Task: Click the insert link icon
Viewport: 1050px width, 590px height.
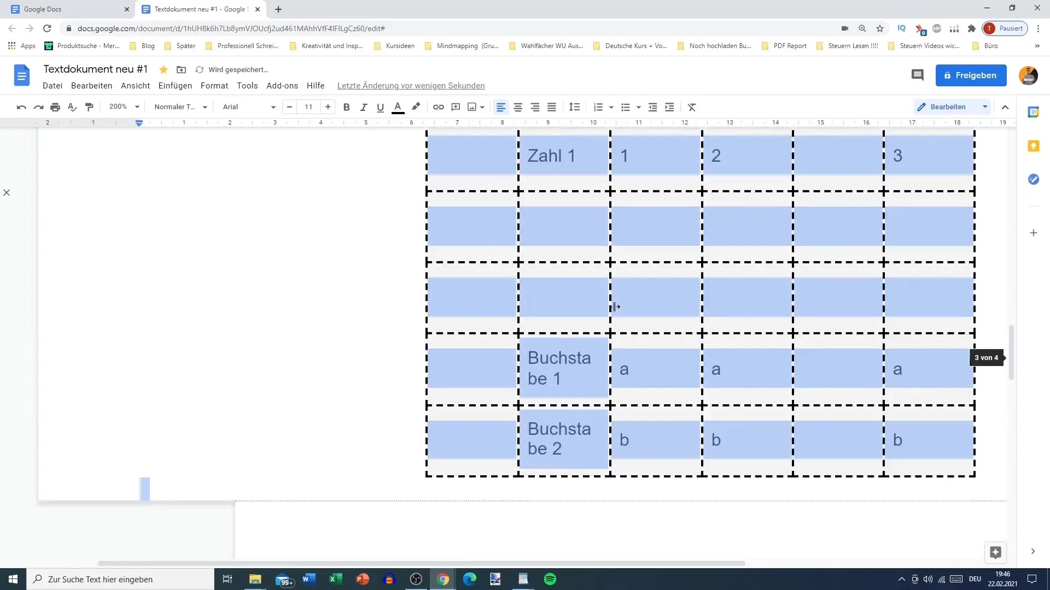Action: click(x=439, y=107)
